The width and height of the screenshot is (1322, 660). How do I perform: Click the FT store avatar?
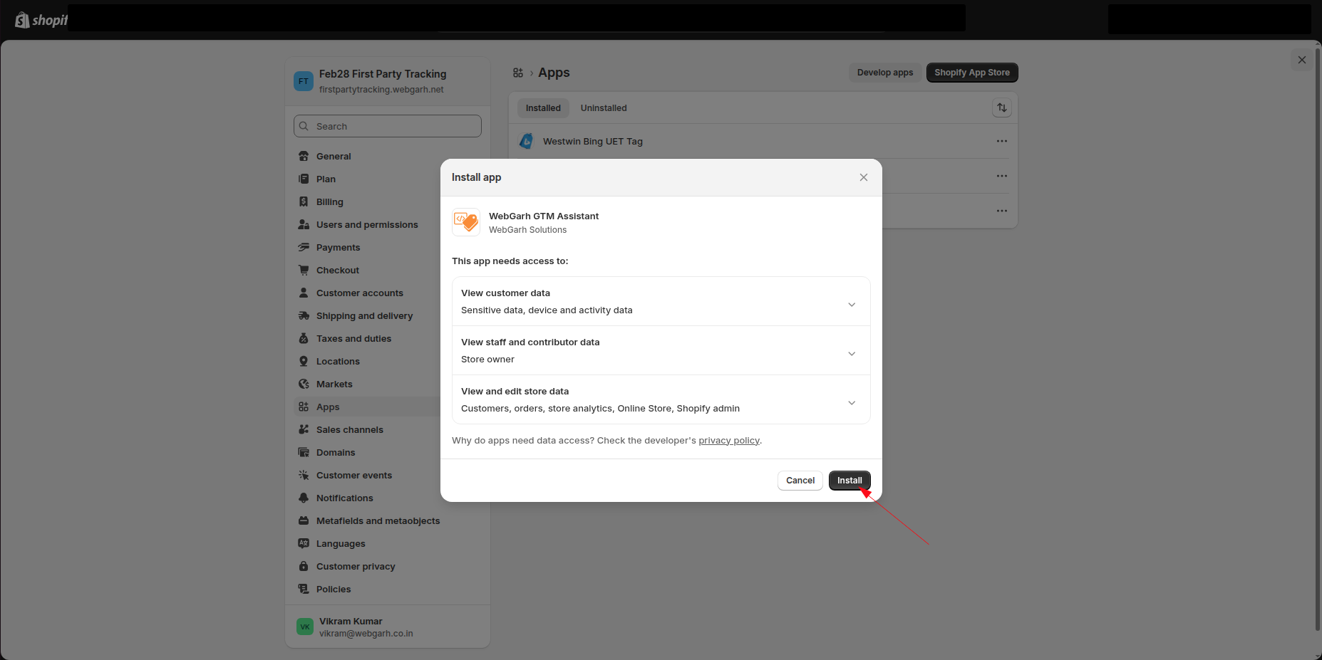point(304,81)
